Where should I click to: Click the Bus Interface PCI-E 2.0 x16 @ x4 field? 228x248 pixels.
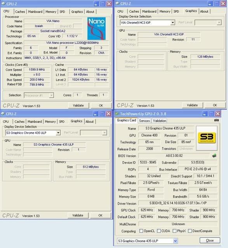pyautogui.click(x=198, y=169)
